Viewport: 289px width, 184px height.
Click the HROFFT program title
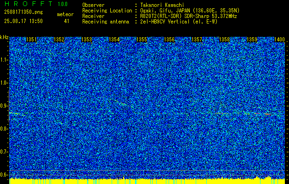(x=28, y=4)
